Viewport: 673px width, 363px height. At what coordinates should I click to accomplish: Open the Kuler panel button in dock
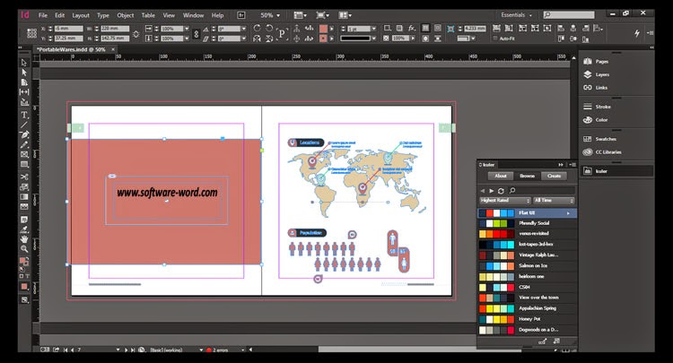click(617, 171)
